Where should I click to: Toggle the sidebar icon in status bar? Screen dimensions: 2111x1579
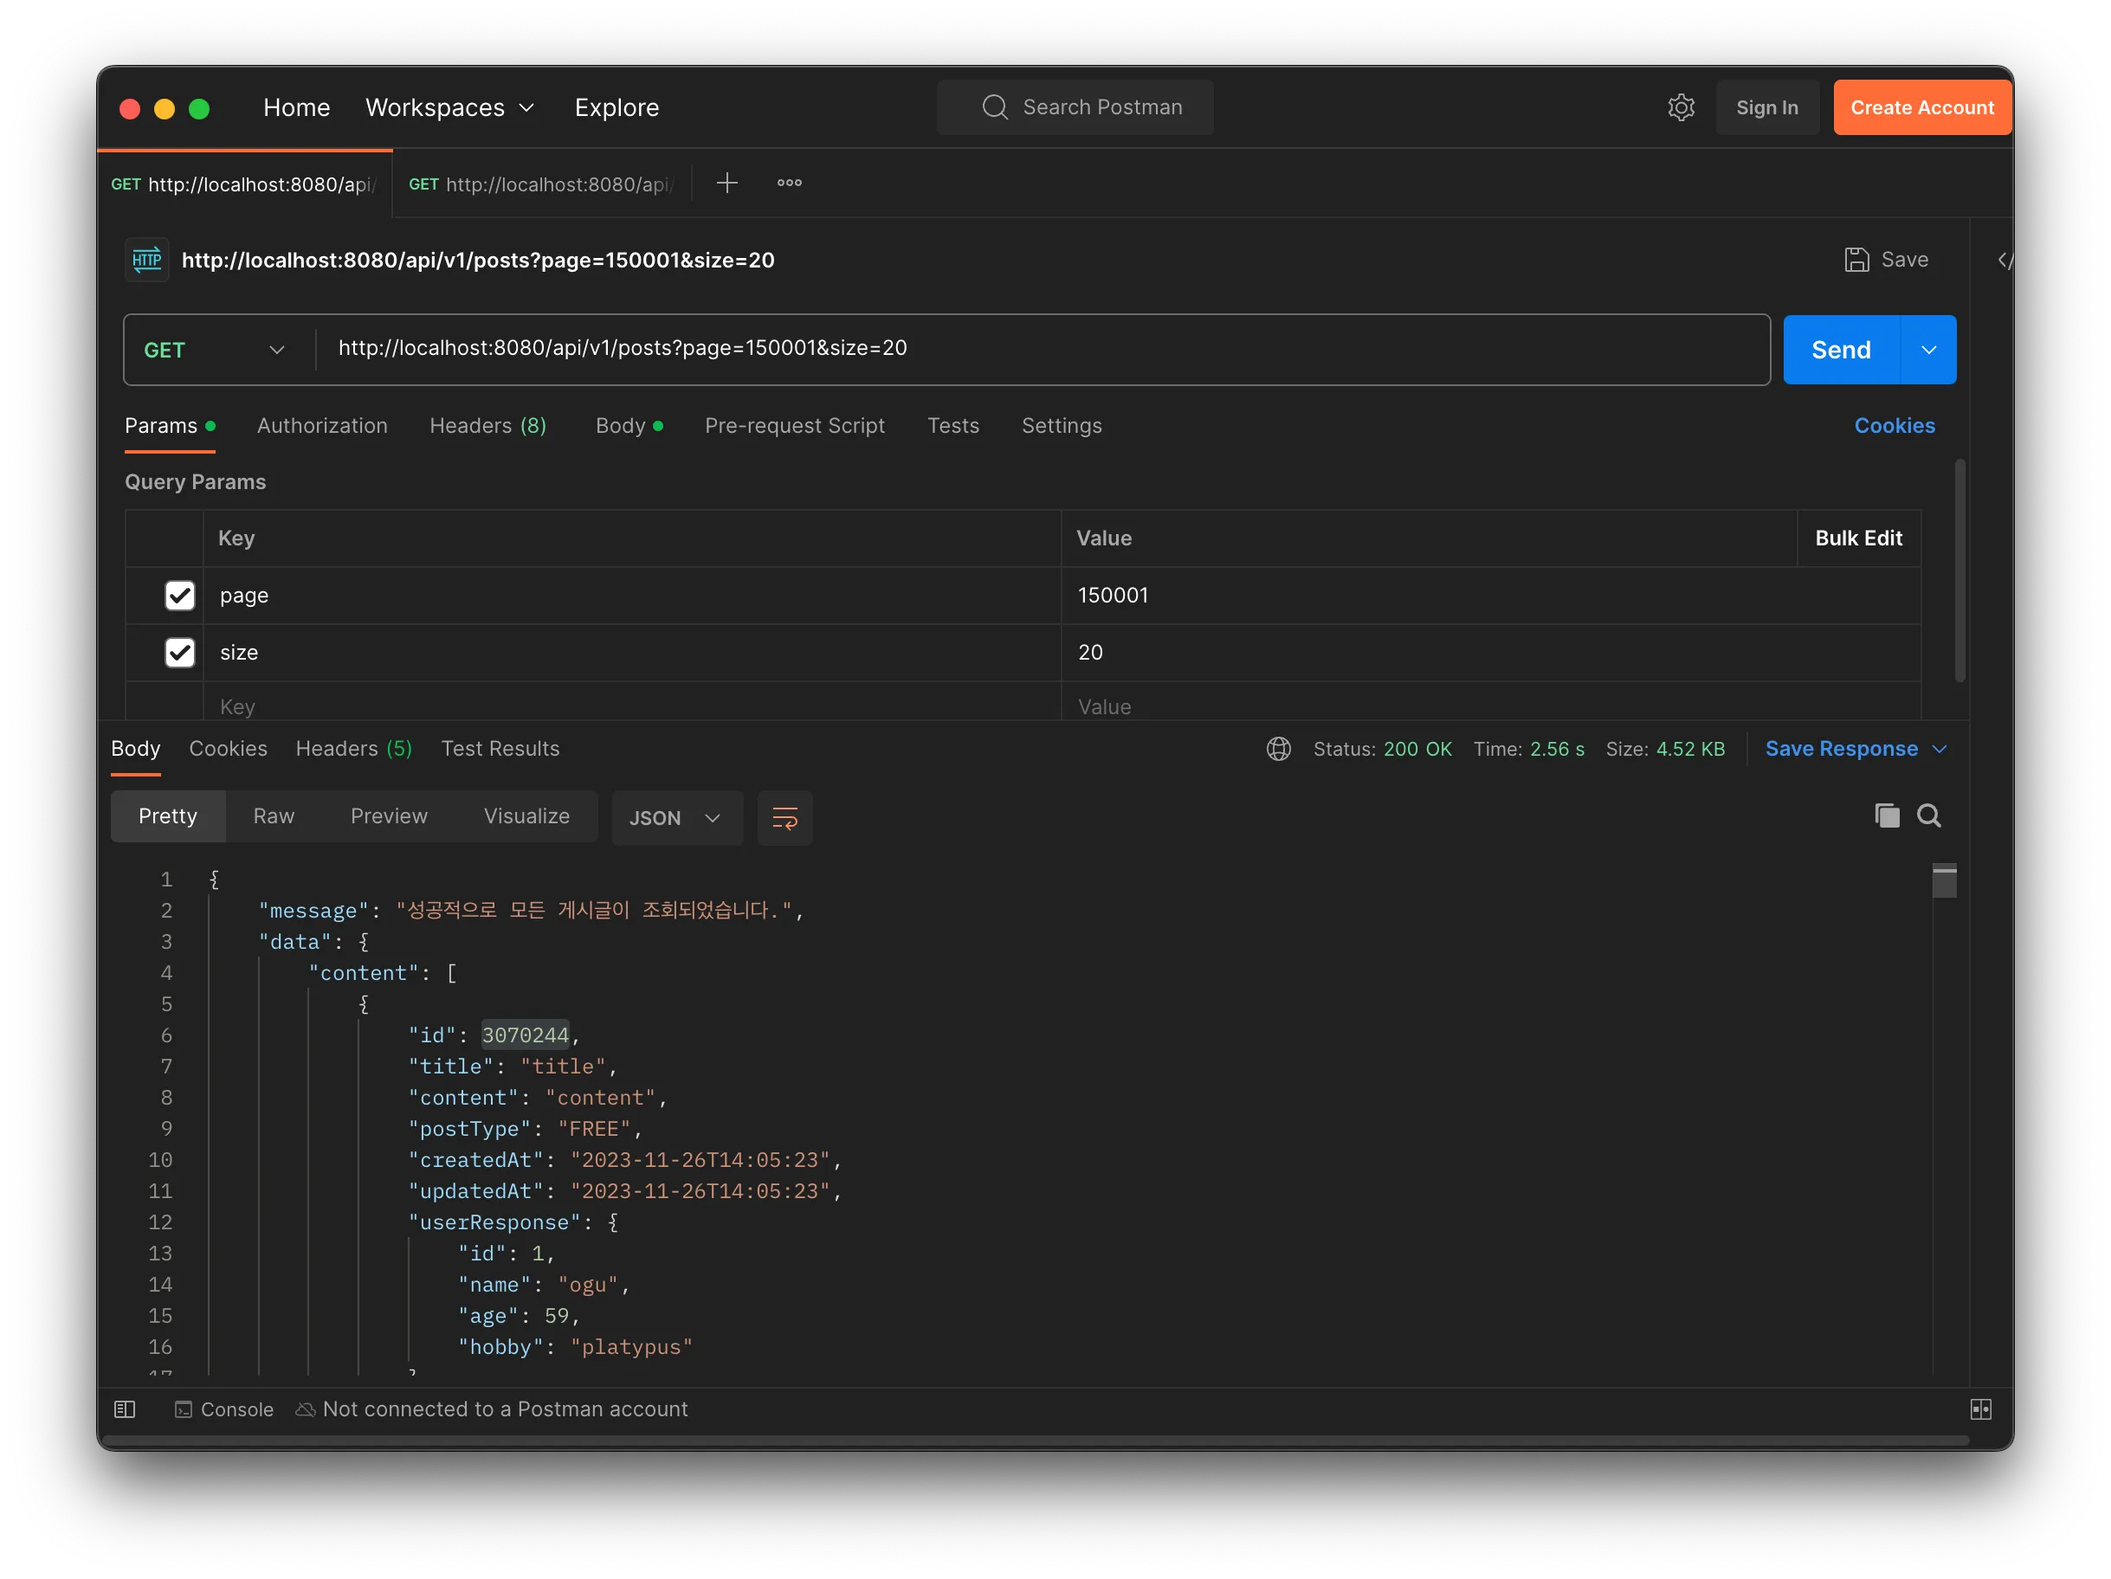click(125, 1409)
